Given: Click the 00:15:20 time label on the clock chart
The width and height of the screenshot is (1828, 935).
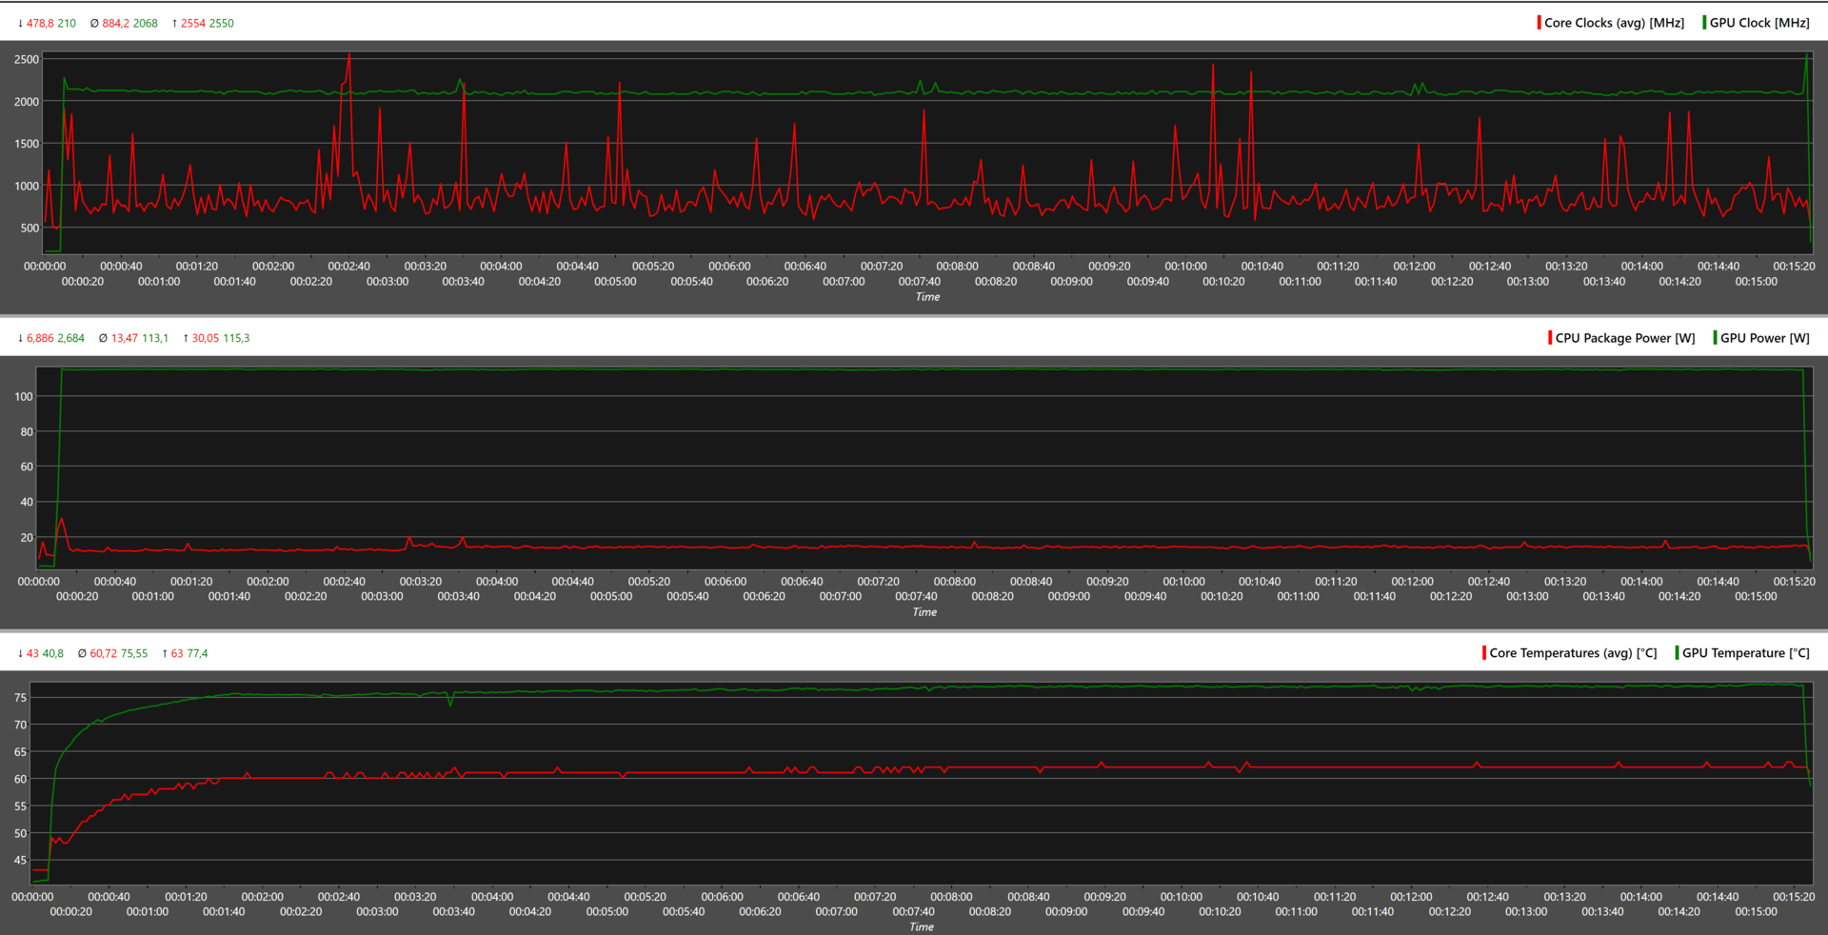Looking at the screenshot, I should pos(1795,267).
